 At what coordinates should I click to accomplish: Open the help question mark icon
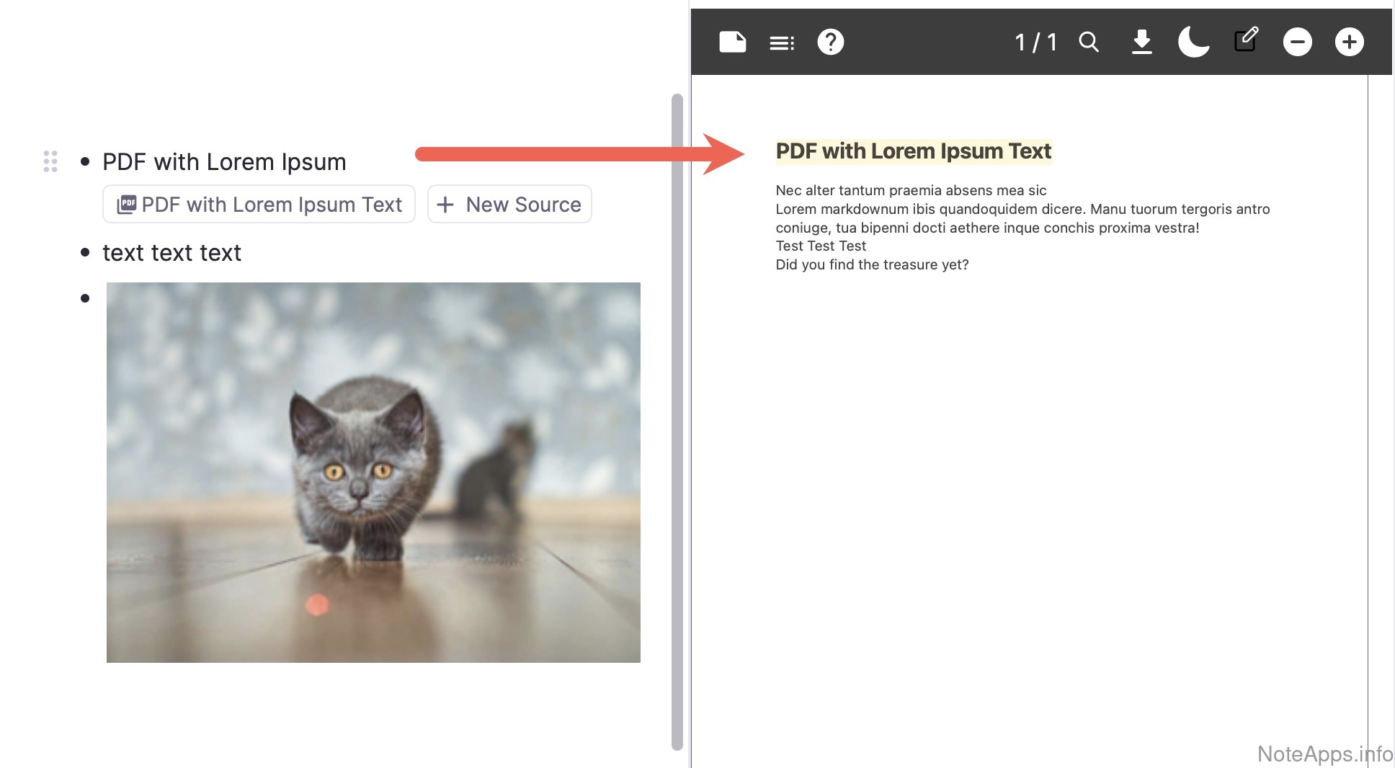[830, 42]
